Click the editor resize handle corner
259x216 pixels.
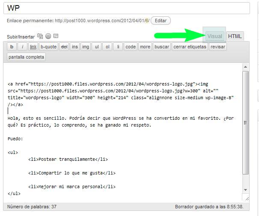[x=247, y=198]
